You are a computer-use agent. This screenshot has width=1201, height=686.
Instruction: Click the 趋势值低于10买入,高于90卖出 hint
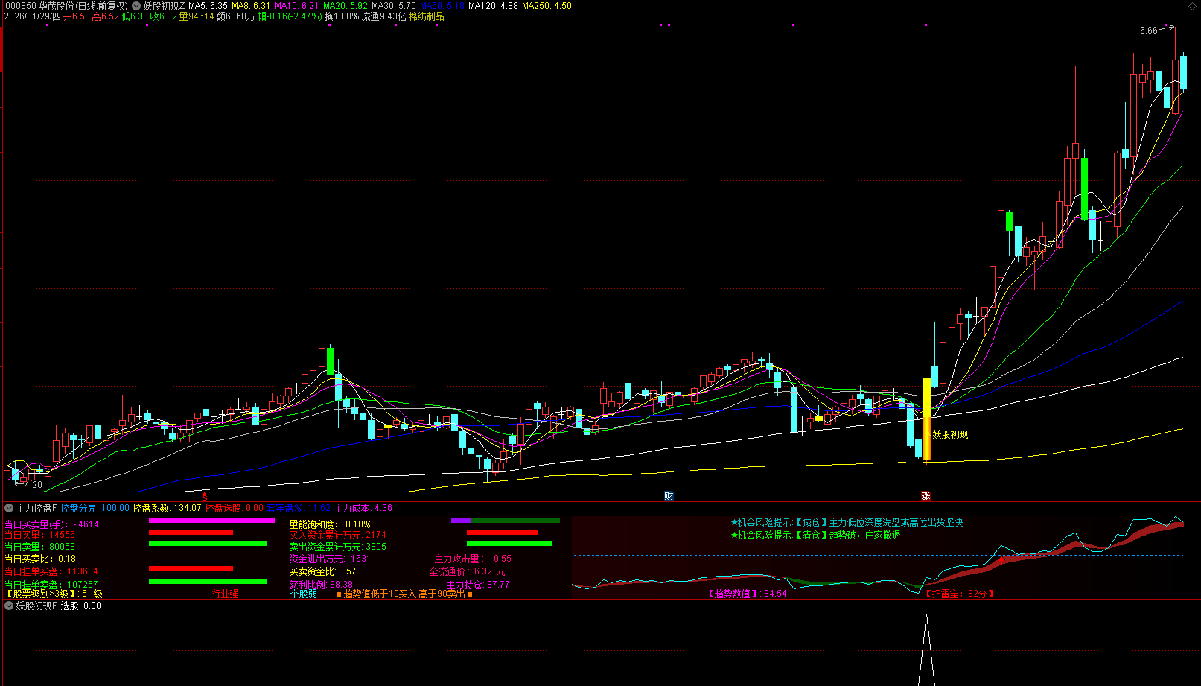[x=404, y=594]
